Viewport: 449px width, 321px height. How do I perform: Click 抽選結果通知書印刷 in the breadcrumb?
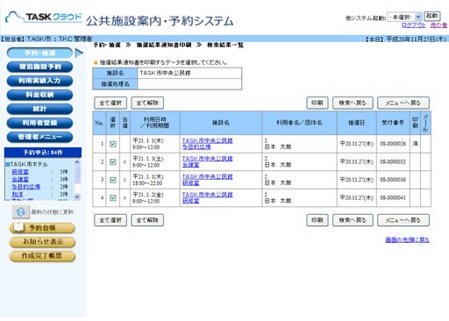pos(164,45)
